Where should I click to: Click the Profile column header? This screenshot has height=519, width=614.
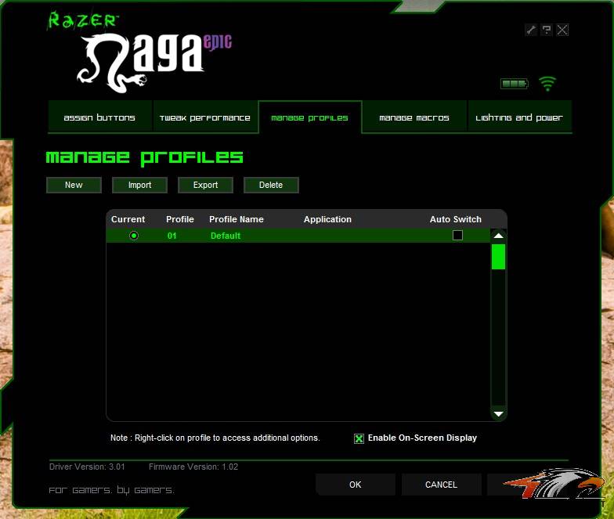coord(180,219)
